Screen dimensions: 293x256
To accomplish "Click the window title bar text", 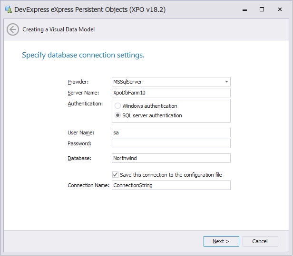I will (x=90, y=9).
